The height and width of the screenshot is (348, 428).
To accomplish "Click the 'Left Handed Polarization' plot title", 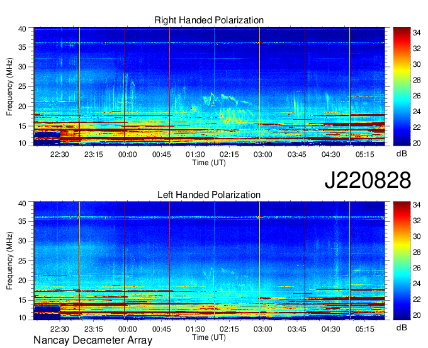I will point(209,195).
